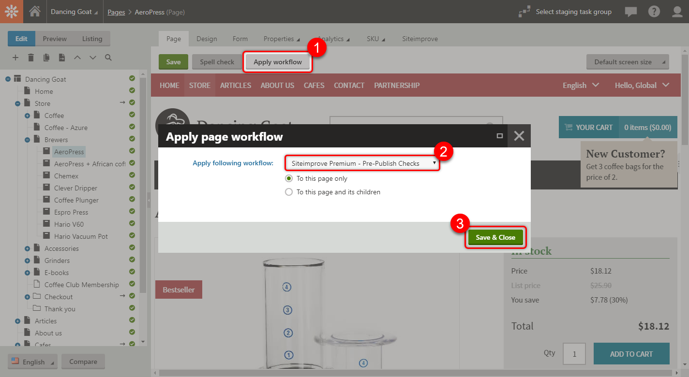Viewport: 689px width, 377px height.
Task: Open Pages breadcrumb link
Action: tap(116, 12)
